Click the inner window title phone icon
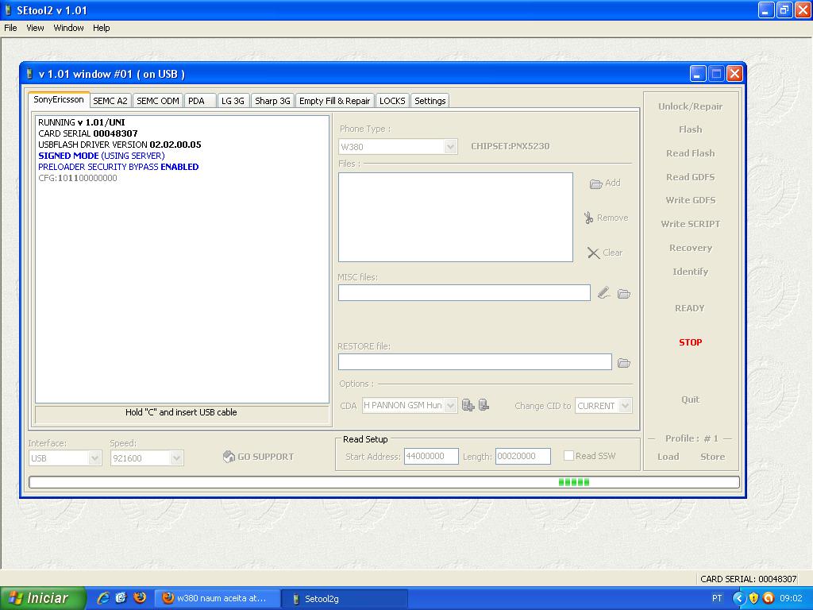 (29, 74)
